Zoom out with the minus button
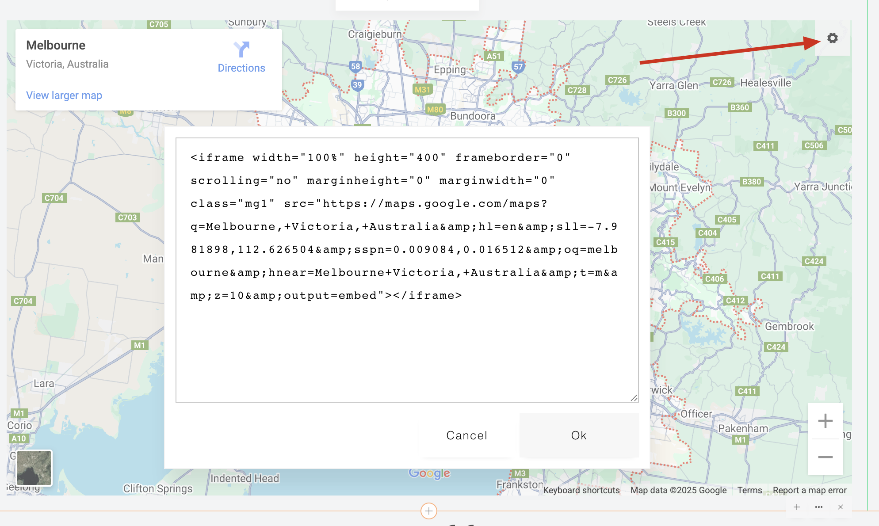The width and height of the screenshot is (879, 526). (825, 457)
